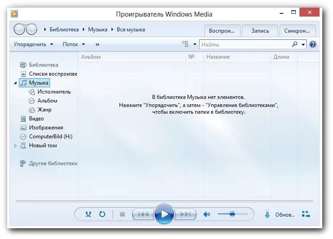The height and width of the screenshot is (239, 333).
Task: Click the music note icon beside 'Музыка'
Action: pos(23,83)
